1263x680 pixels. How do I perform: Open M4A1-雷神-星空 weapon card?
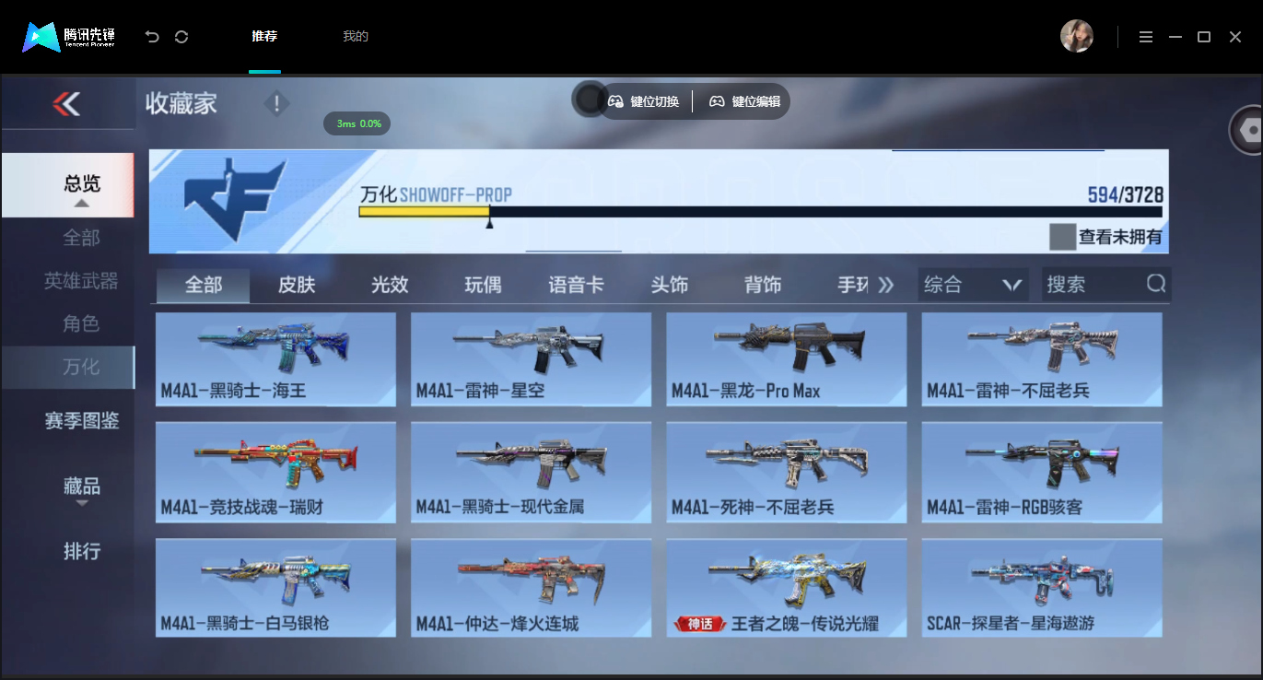pos(531,359)
